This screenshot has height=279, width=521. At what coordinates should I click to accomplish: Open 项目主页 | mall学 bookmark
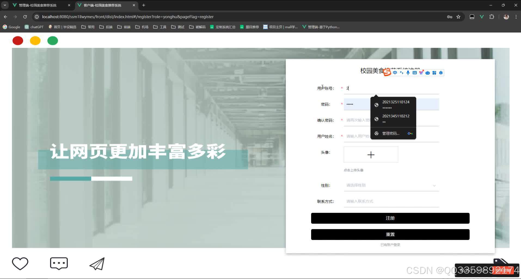(280, 27)
